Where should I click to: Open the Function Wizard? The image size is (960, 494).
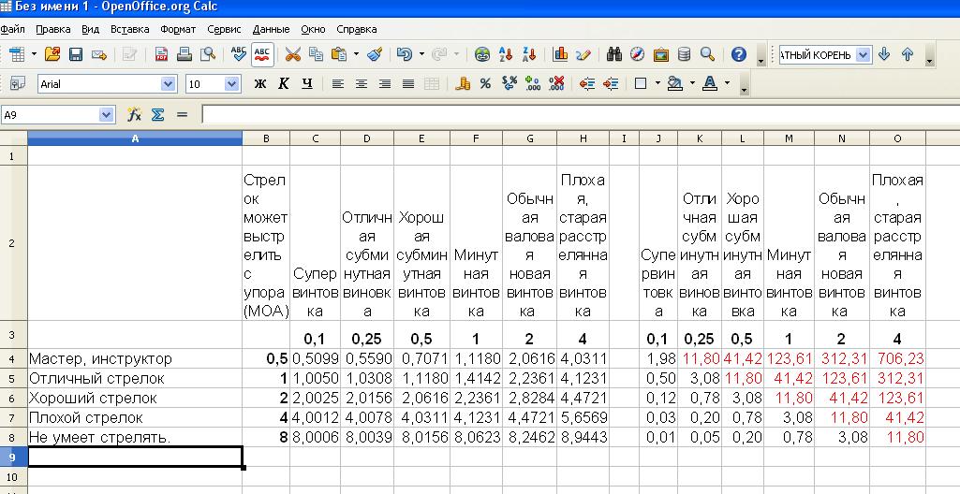(x=135, y=115)
